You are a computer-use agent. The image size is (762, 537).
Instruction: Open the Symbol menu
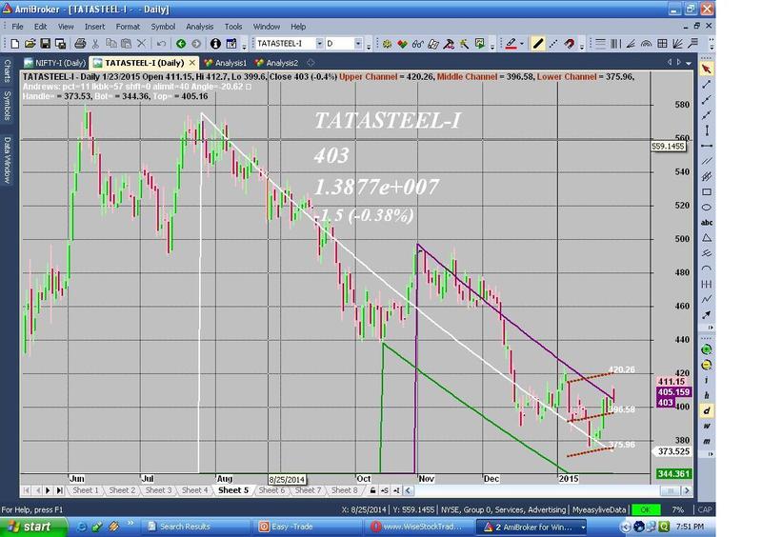coord(163,27)
